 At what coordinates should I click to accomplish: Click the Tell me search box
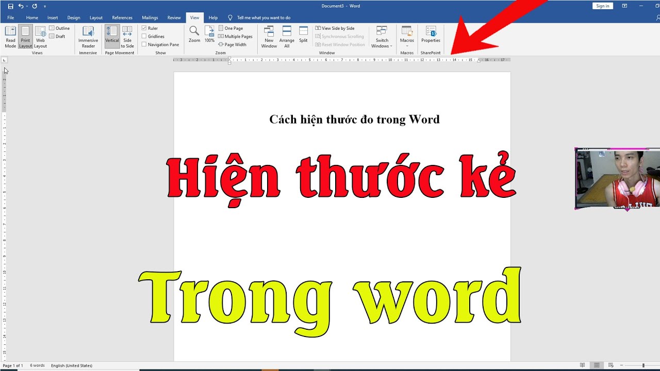click(x=263, y=18)
